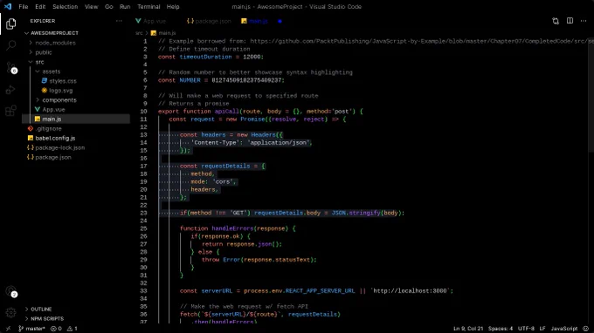Open the Edit menu

pyautogui.click(x=40, y=6)
